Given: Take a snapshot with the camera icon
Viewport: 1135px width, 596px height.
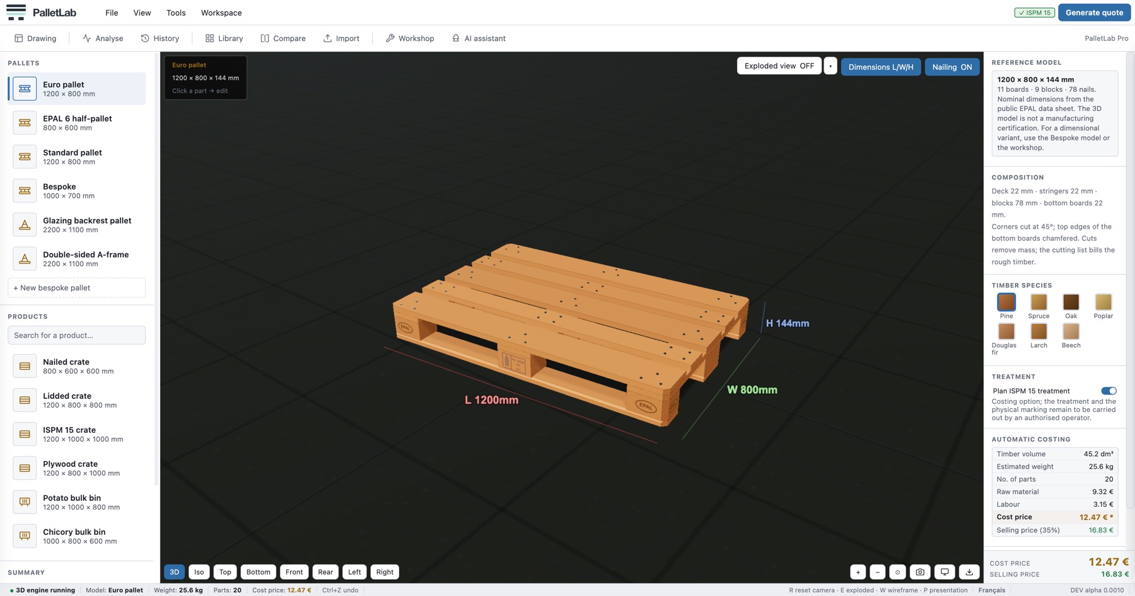Looking at the screenshot, I should tap(920, 572).
